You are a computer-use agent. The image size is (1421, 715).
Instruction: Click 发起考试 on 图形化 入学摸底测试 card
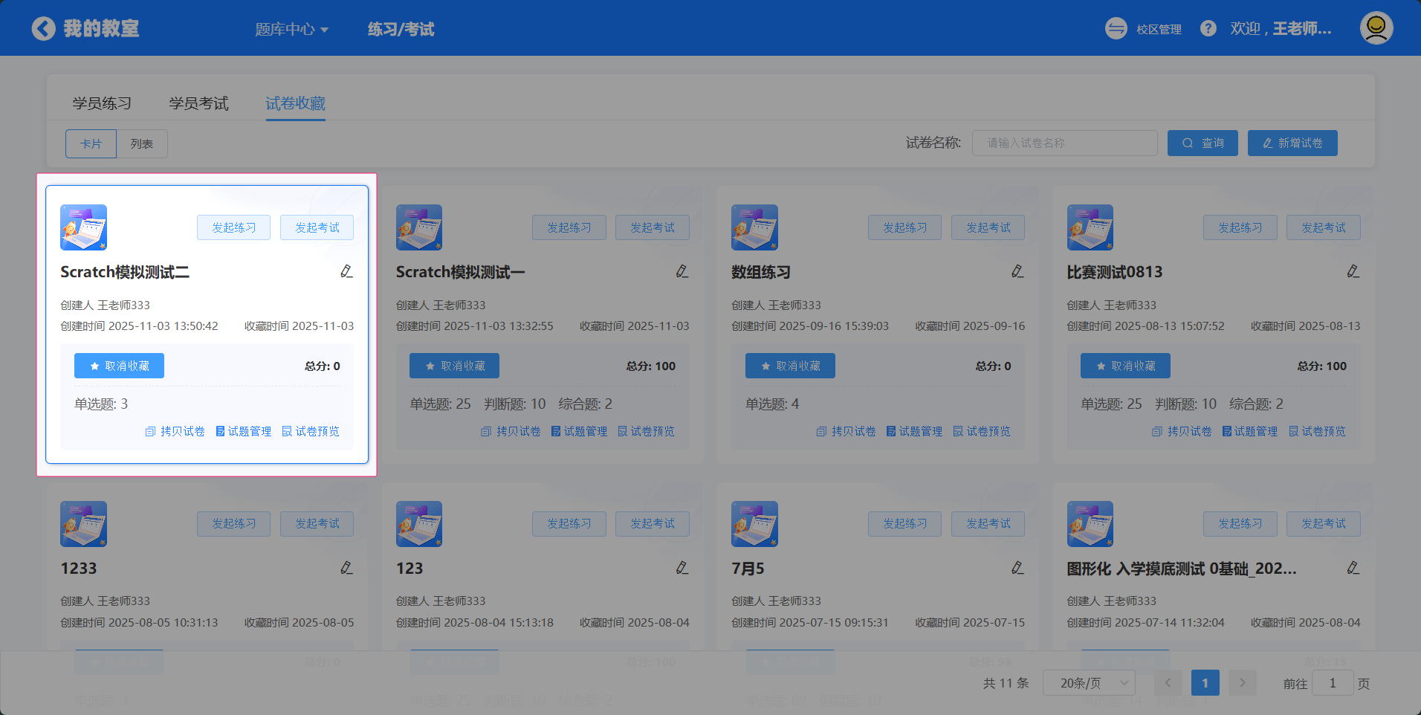click(x=1324, y=524)
